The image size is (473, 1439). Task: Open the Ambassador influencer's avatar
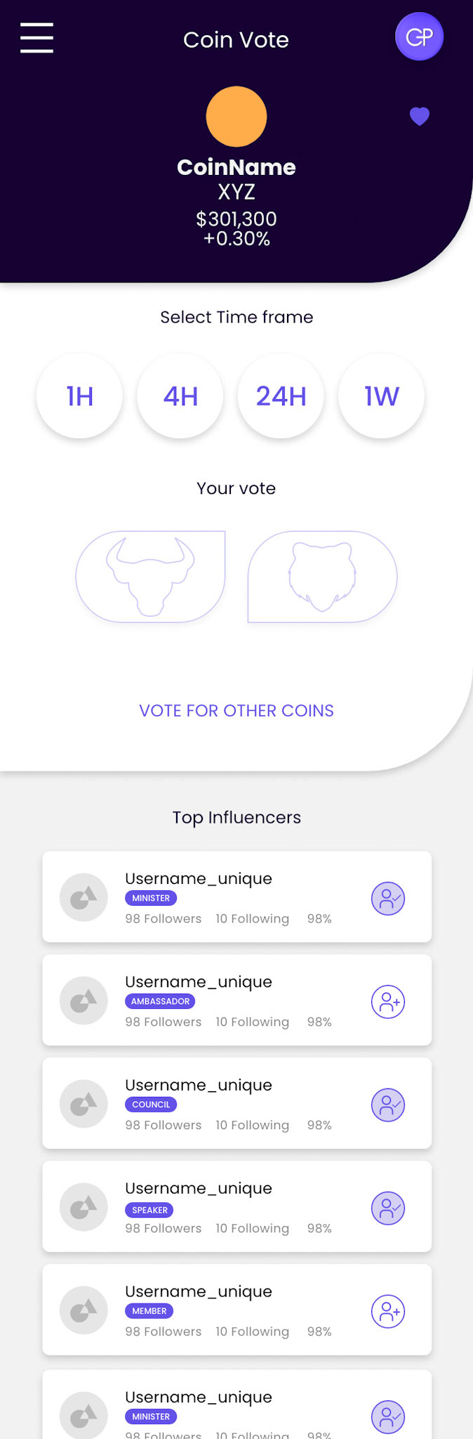(x=84, y=1001)
